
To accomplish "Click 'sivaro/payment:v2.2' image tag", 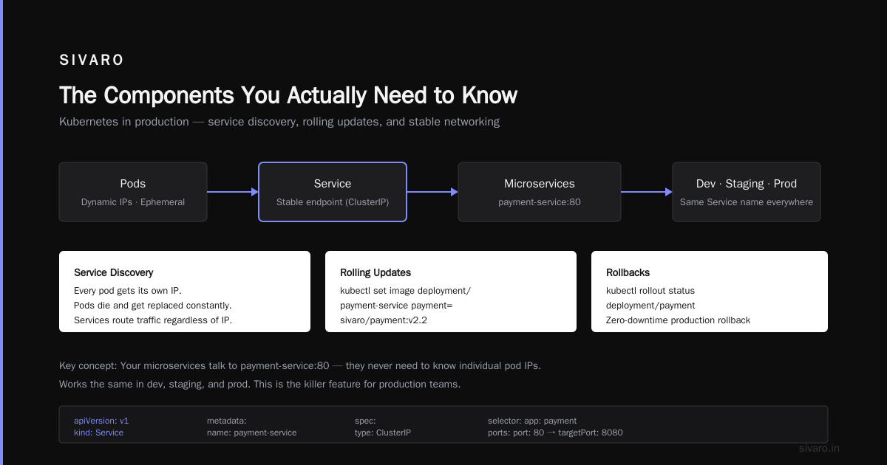I will [x=384, y=320].
